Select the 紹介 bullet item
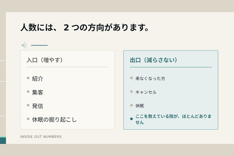This screenshot has width=234, height=156. click(38, 79)
